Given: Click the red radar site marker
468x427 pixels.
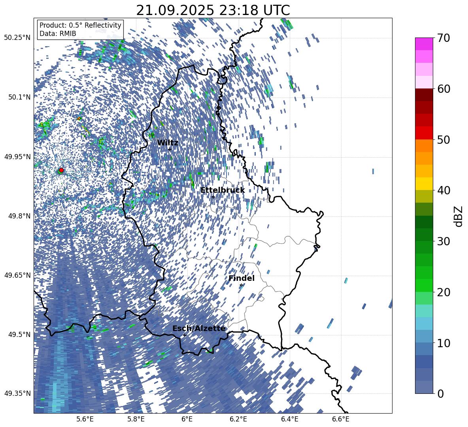Looking at the screenshot, I should click(x=61, y=170).
